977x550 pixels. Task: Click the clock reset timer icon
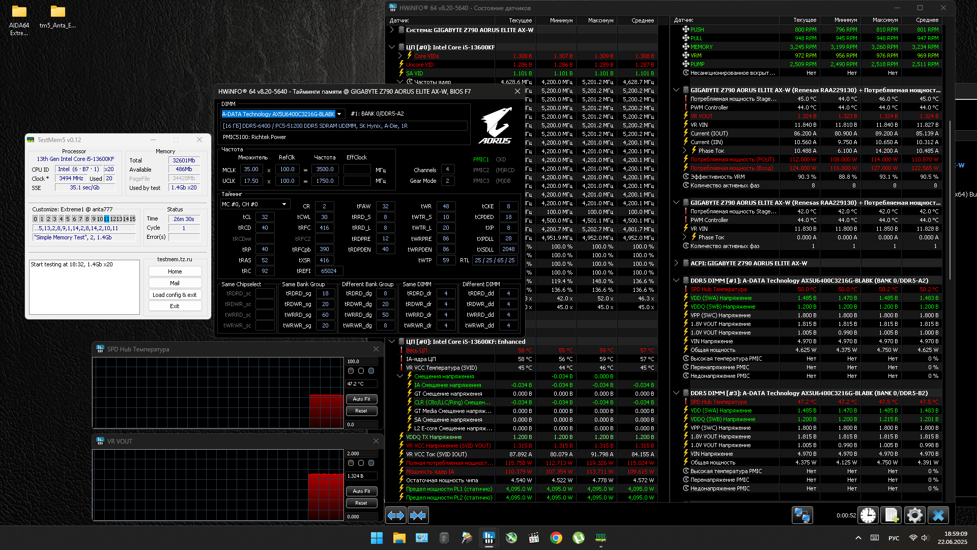(868, 515)
